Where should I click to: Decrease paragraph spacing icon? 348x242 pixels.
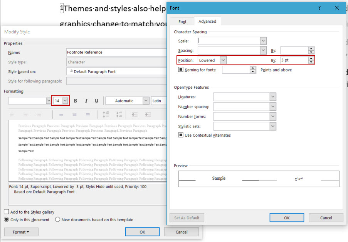(x=119, y=114)
